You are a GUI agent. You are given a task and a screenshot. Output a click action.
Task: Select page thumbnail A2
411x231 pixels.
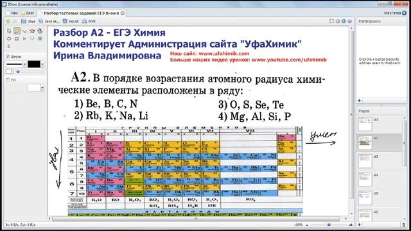click(x=365, y=142)
